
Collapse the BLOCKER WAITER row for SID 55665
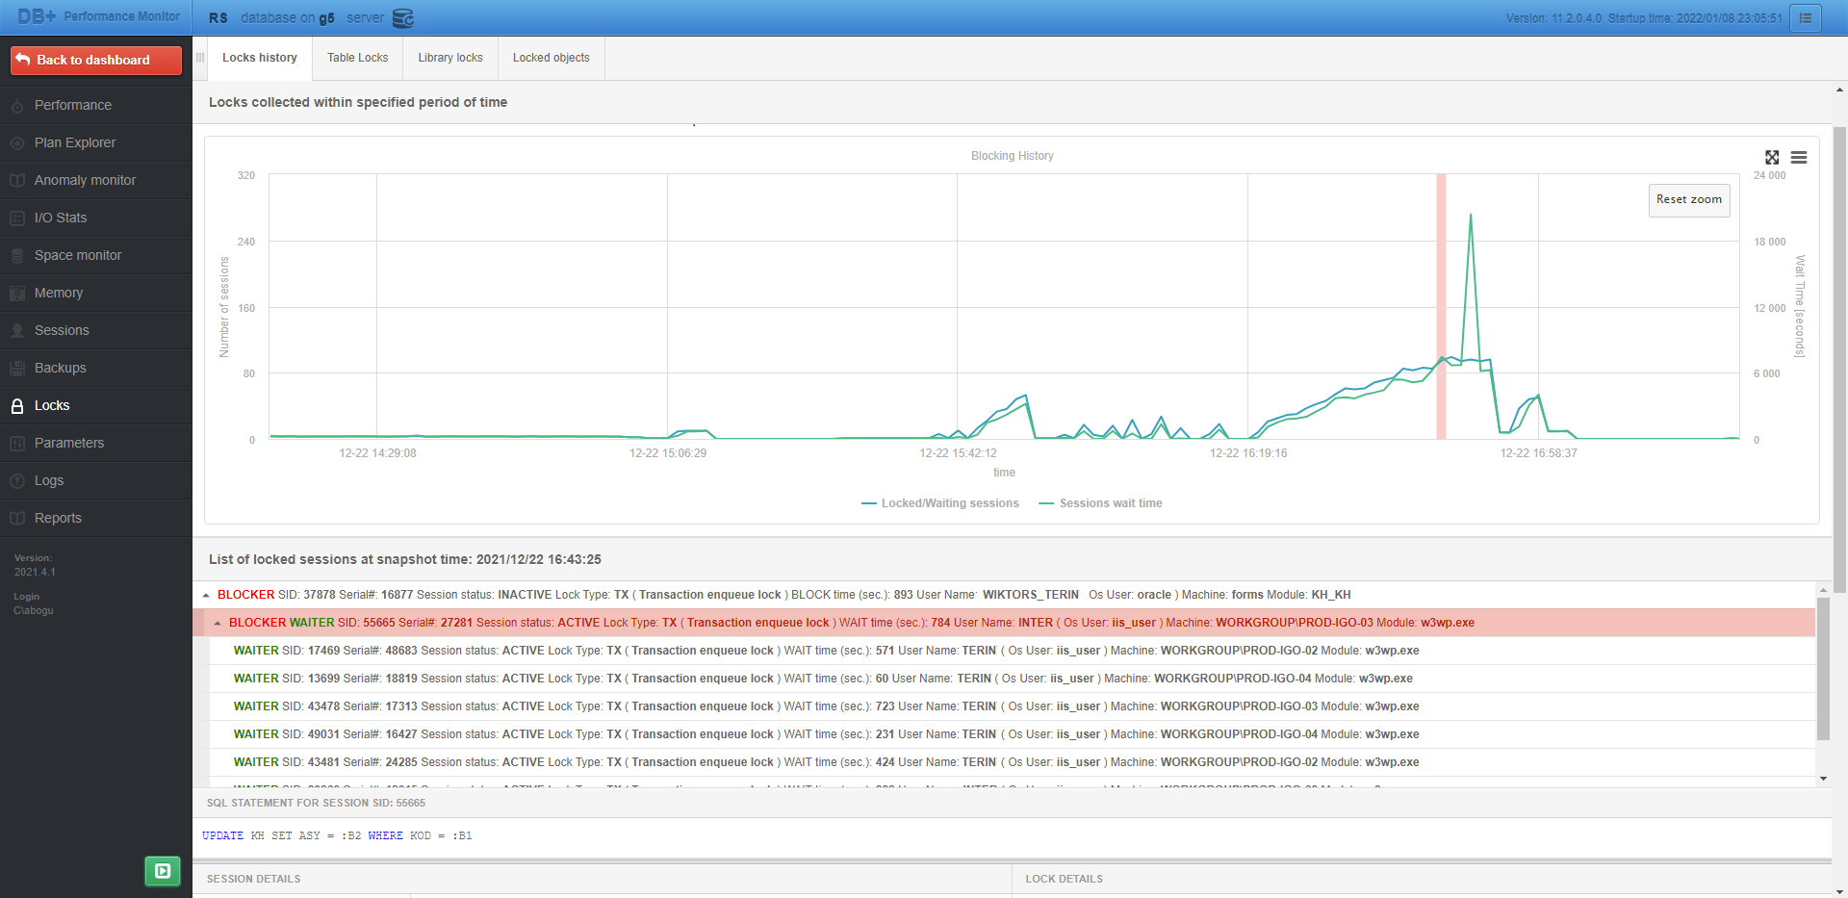[219, 623]
